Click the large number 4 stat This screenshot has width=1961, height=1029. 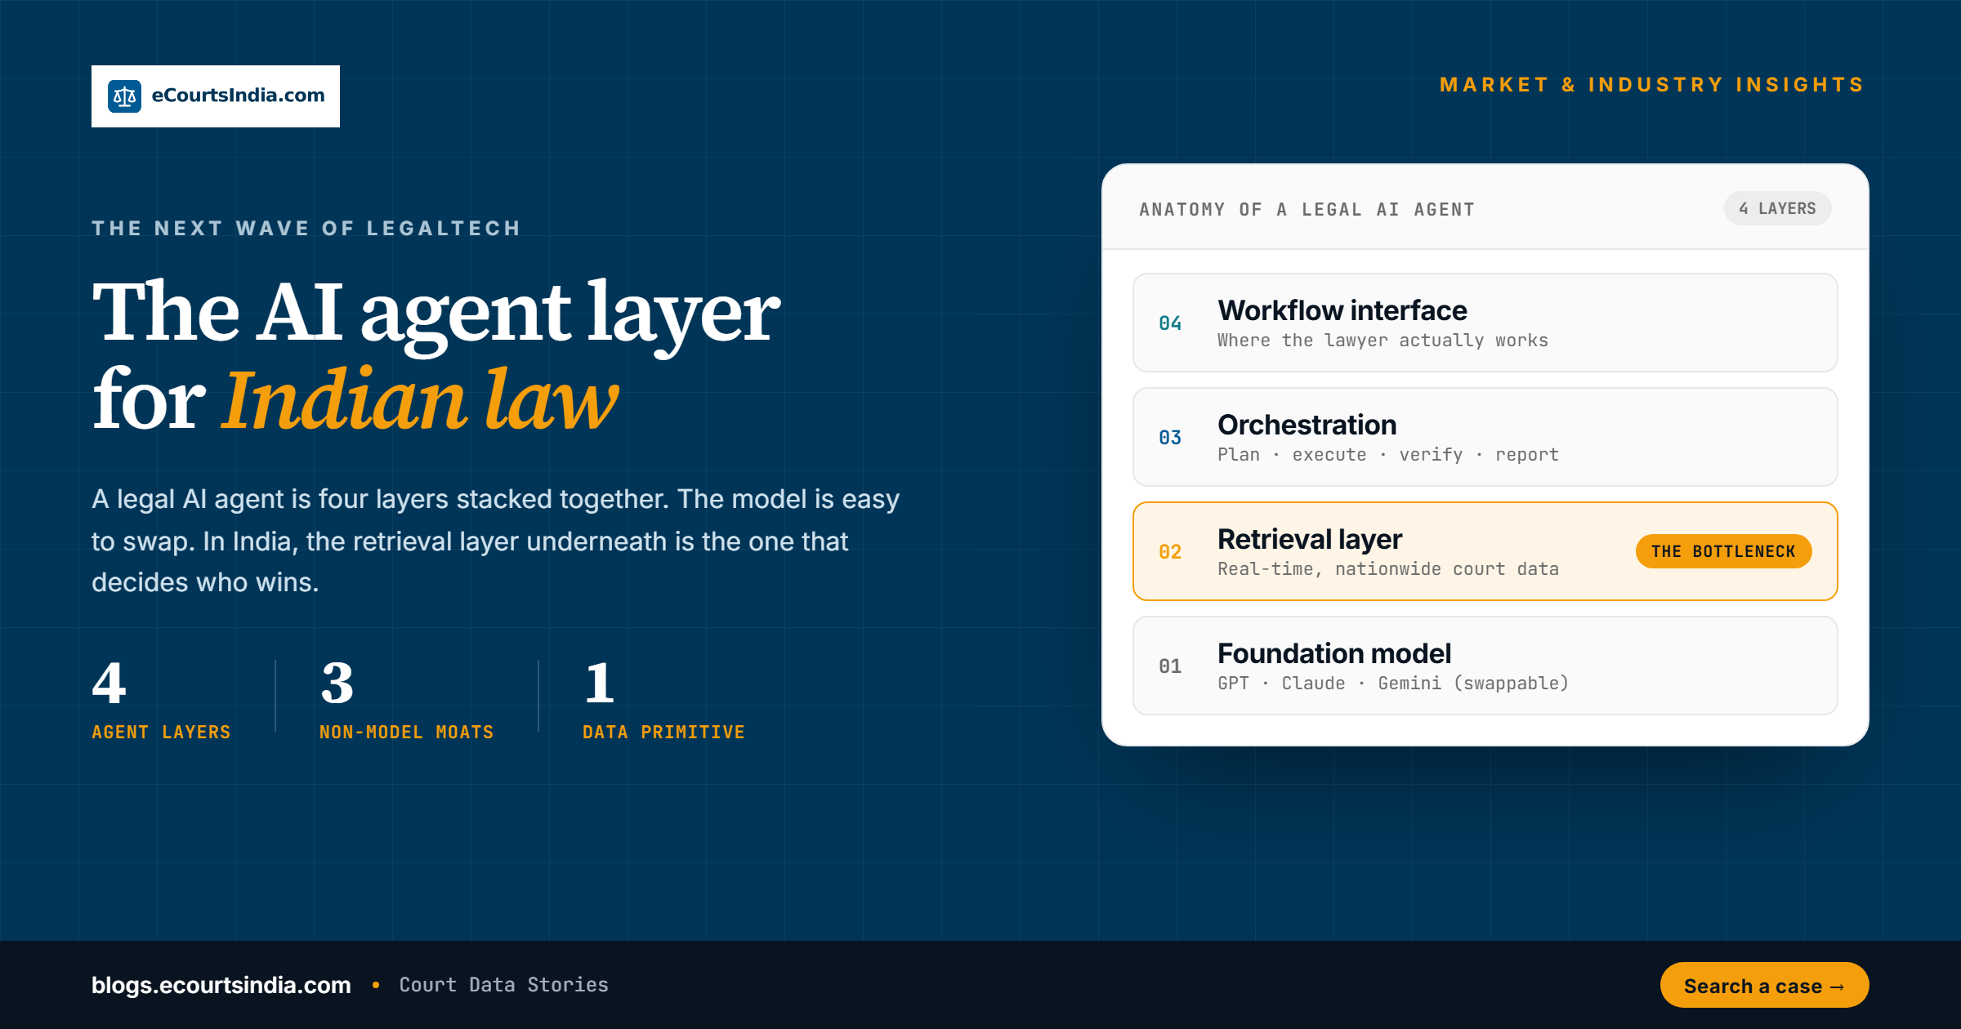pyautogui.click(x=109, y=683)
